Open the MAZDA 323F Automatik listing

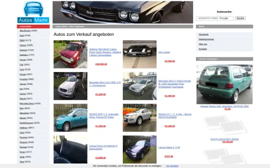point(104,116)
